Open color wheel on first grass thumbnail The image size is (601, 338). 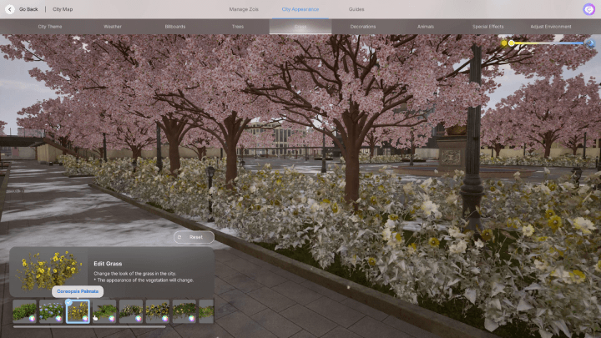[x=32, y=318]
